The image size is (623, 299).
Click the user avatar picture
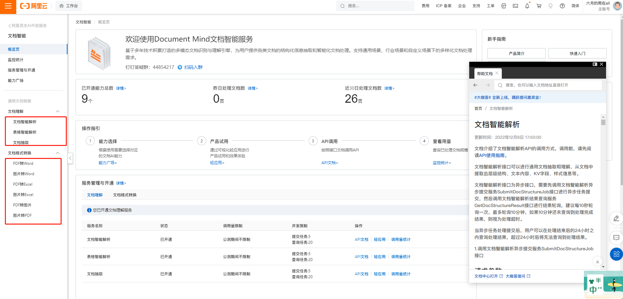[617, 6]
